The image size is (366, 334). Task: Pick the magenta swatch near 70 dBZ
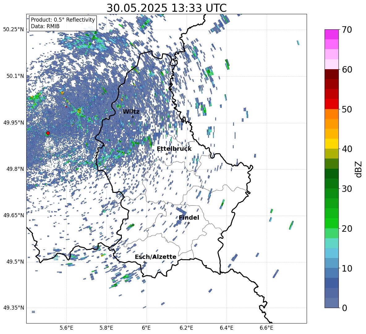[331, 34]
